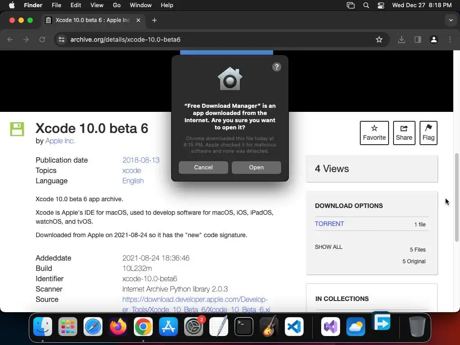The width and height of the screenshot is (460, 345).
Task: Launch Firefox from the Dock
Action: coord(118,327)
